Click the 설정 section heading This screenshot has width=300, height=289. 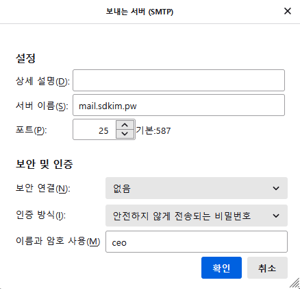tap(25, 58)
